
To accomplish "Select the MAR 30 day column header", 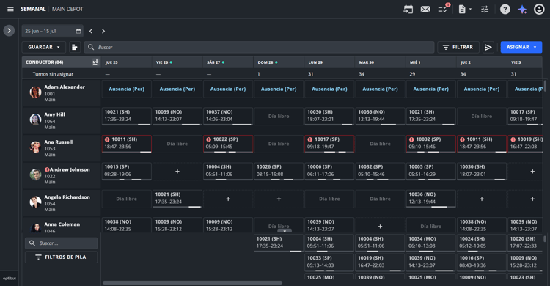I will pos(380,62).
